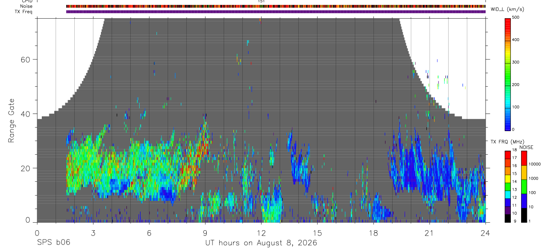Click the TX FRQ (MHz) color scale

coord(508,186)
